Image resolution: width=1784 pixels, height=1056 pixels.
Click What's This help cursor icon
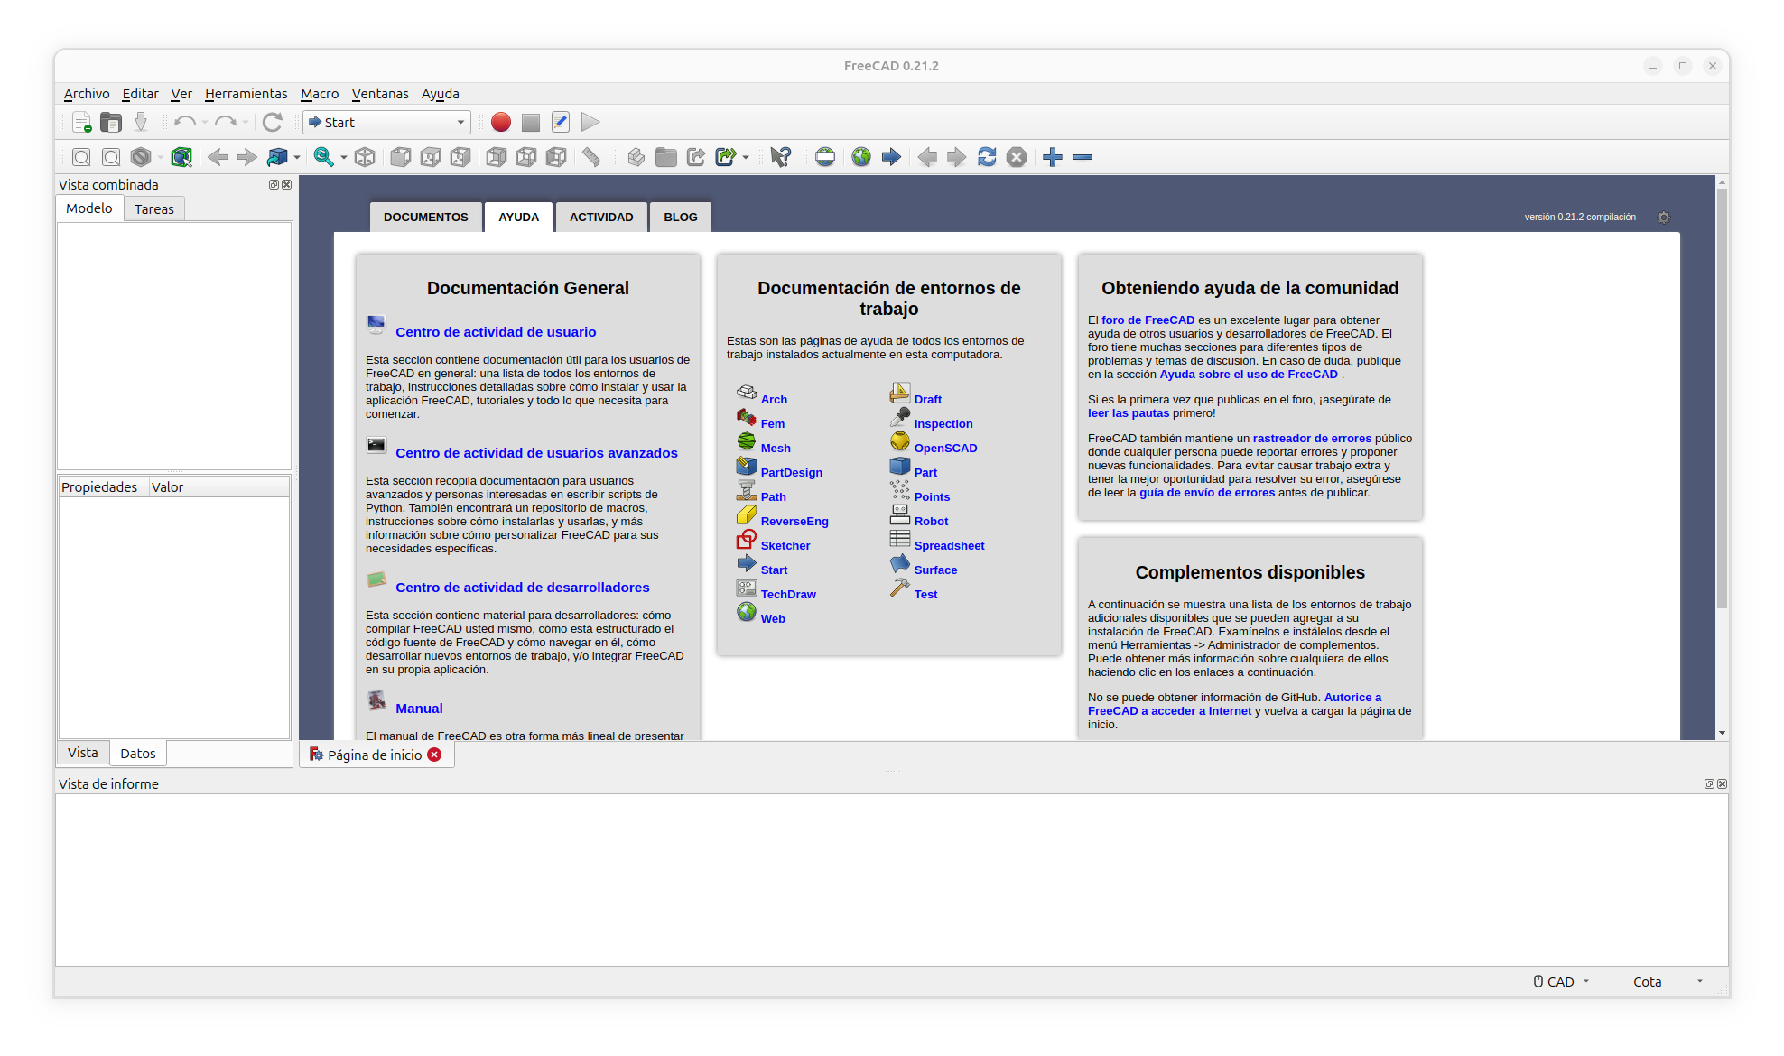781,157
